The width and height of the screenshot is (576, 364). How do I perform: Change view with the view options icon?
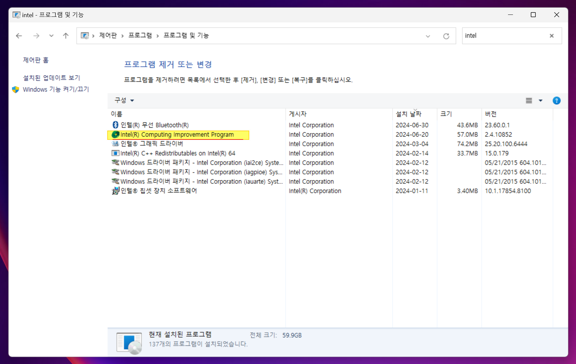tap(529, 101)
